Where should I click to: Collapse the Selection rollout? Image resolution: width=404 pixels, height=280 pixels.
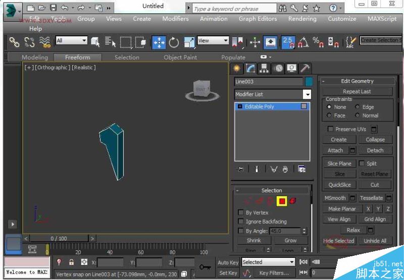pos(237,190)
